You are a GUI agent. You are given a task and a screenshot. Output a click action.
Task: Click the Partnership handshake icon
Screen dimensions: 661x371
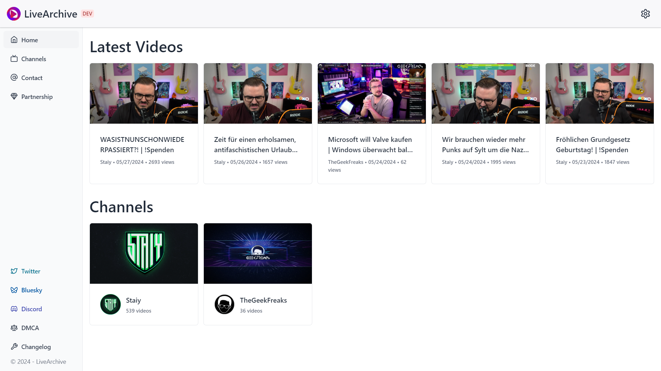coord(14,97)
